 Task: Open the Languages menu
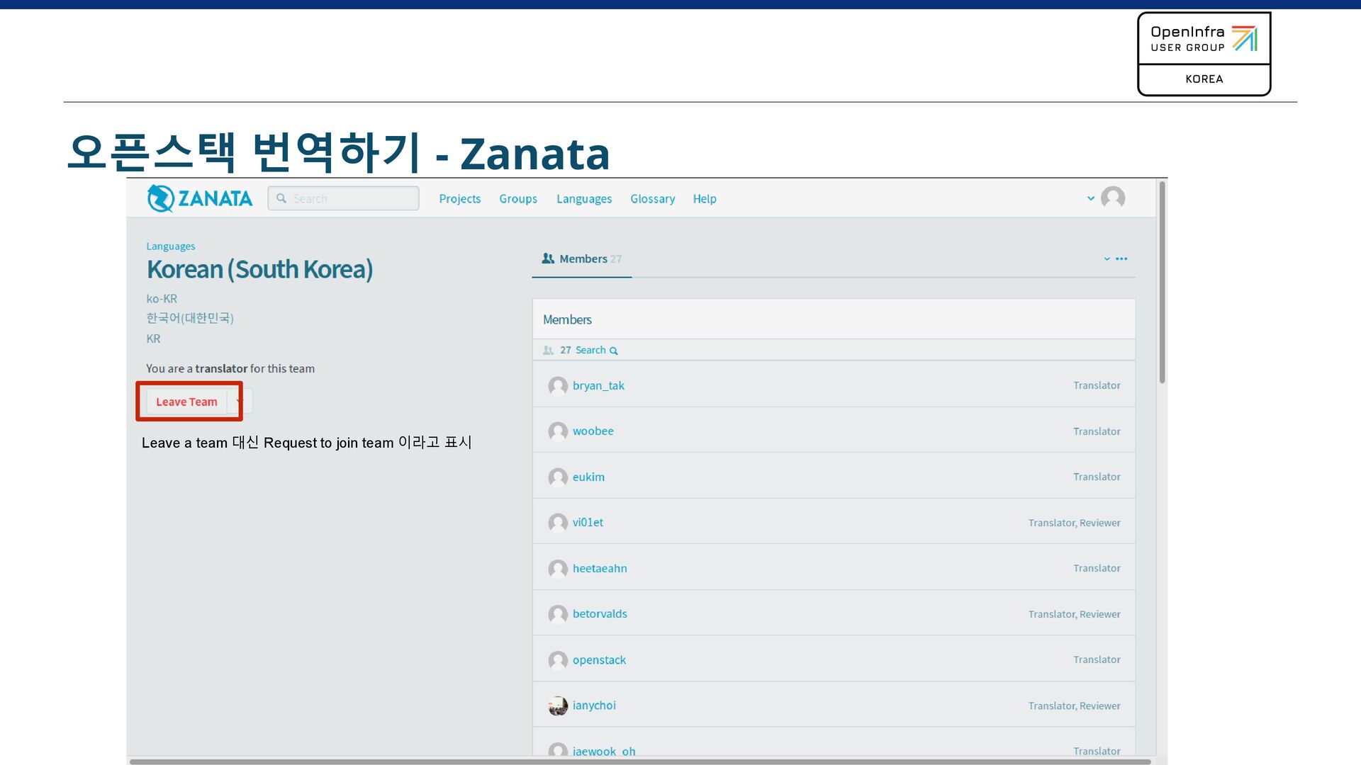click(x=584, y=199)
